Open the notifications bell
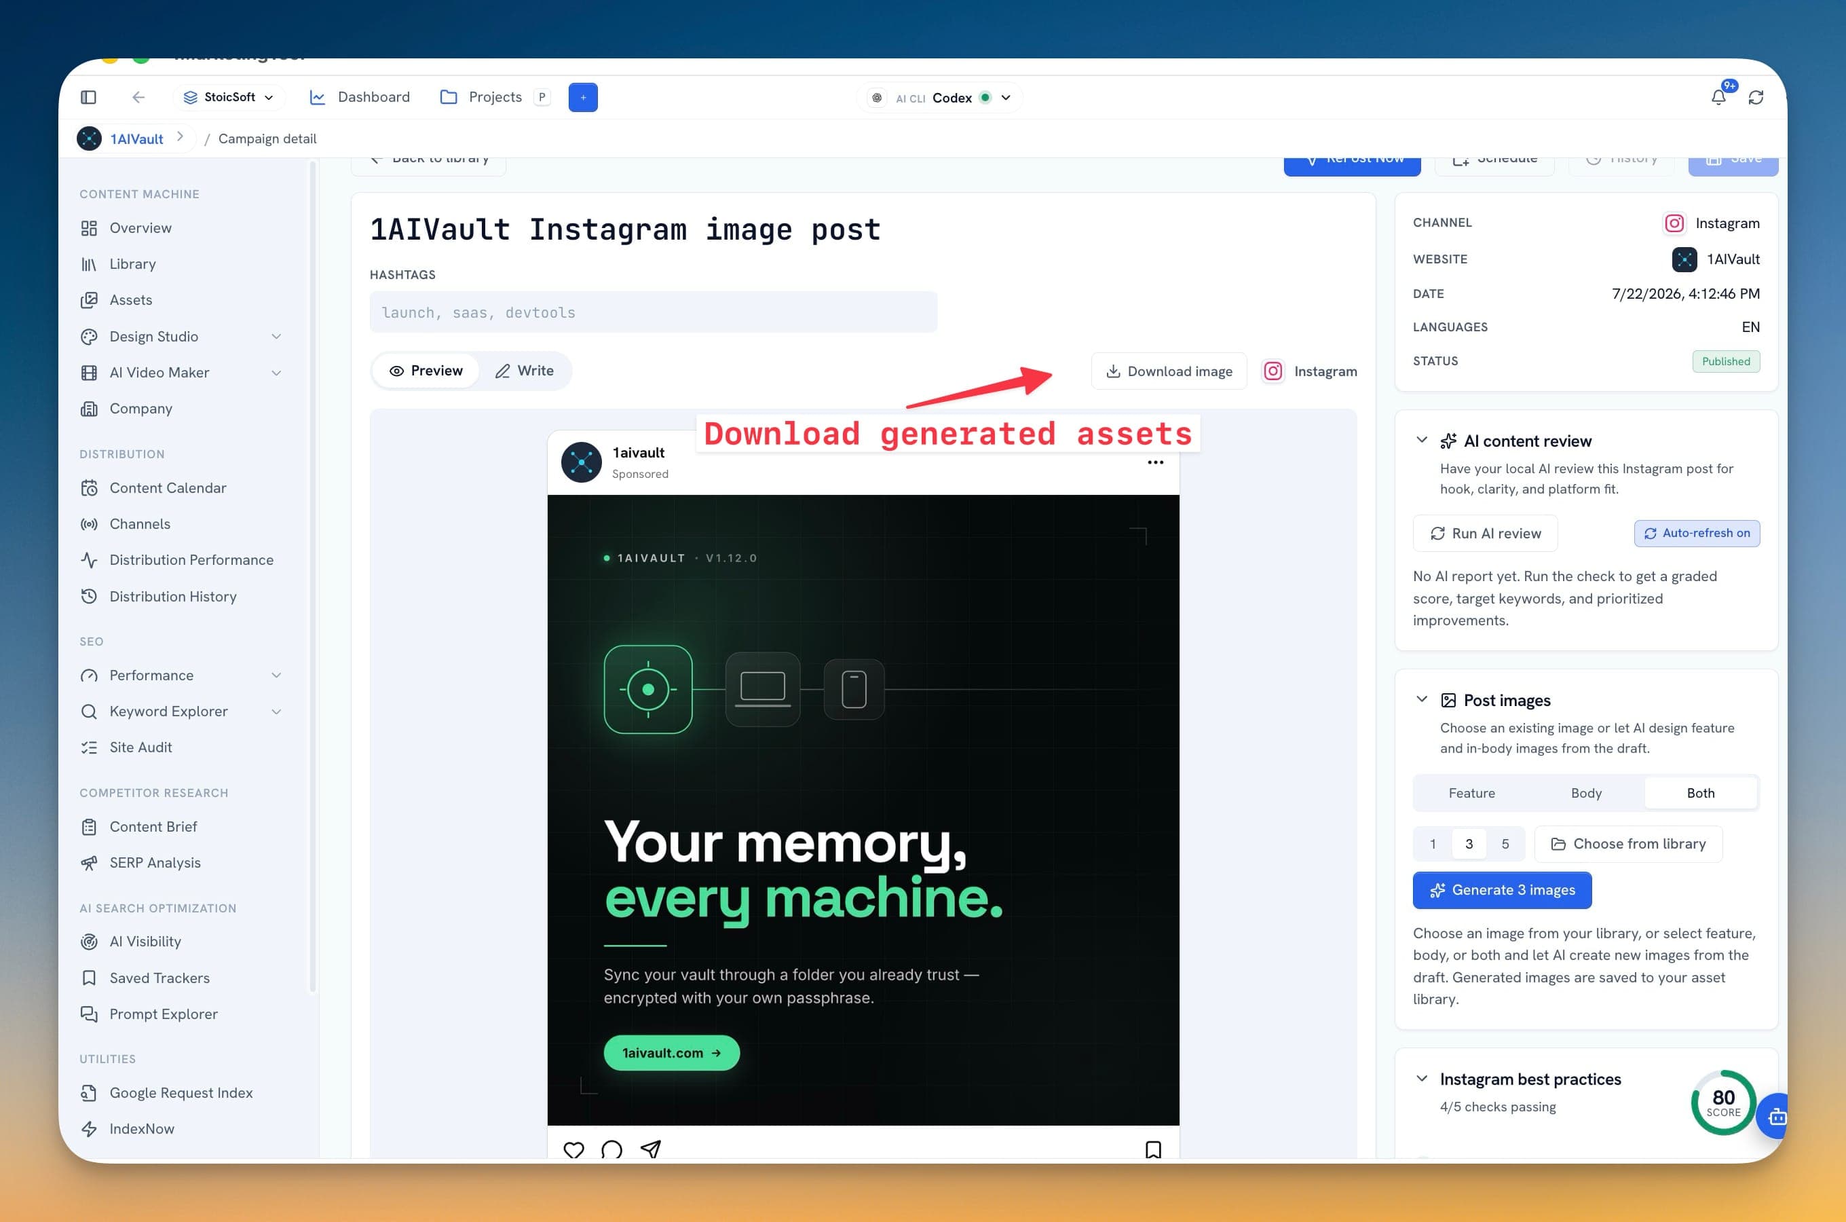 [1718, 97]
